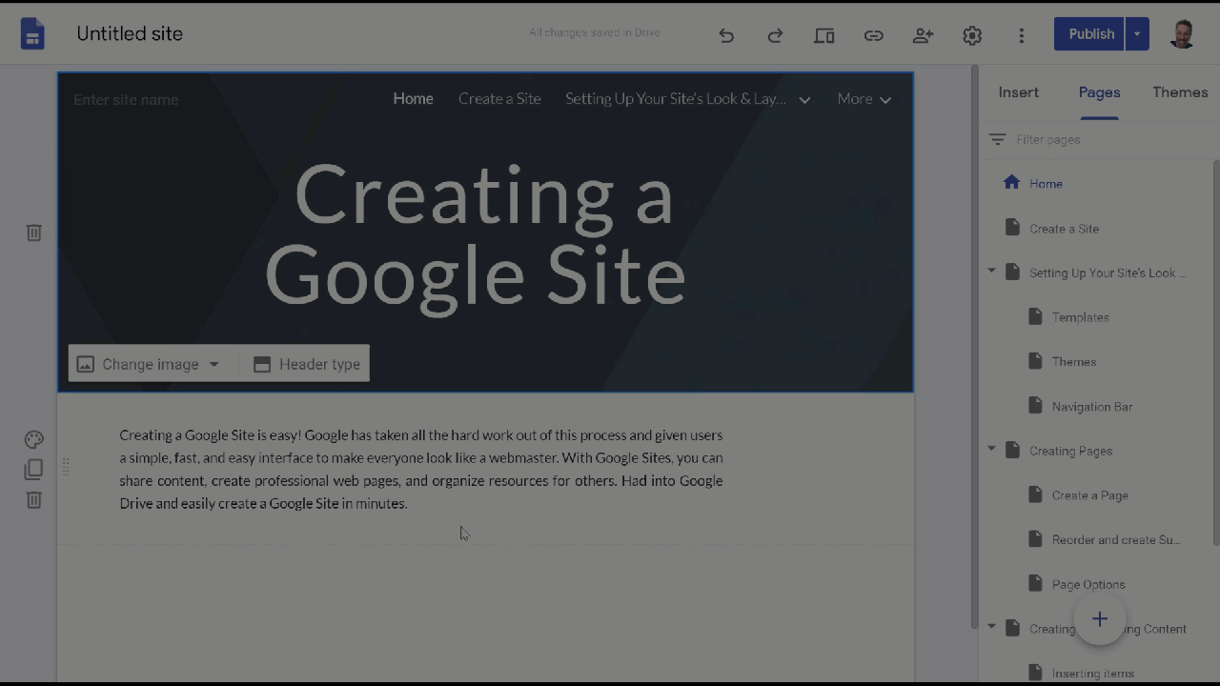
Task: Open the More navigation dropdown
Action: pyautogui.click(x=864, y=99)
